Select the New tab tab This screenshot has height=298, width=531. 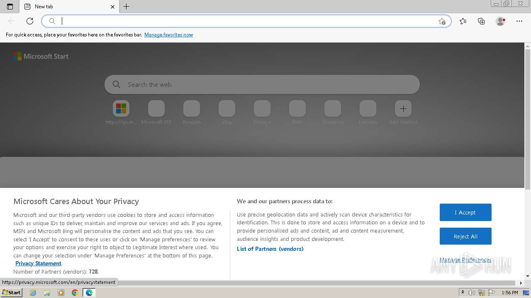point(70,7)
